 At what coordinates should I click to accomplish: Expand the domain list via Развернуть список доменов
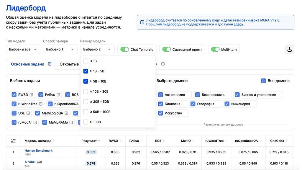[223, 125]
